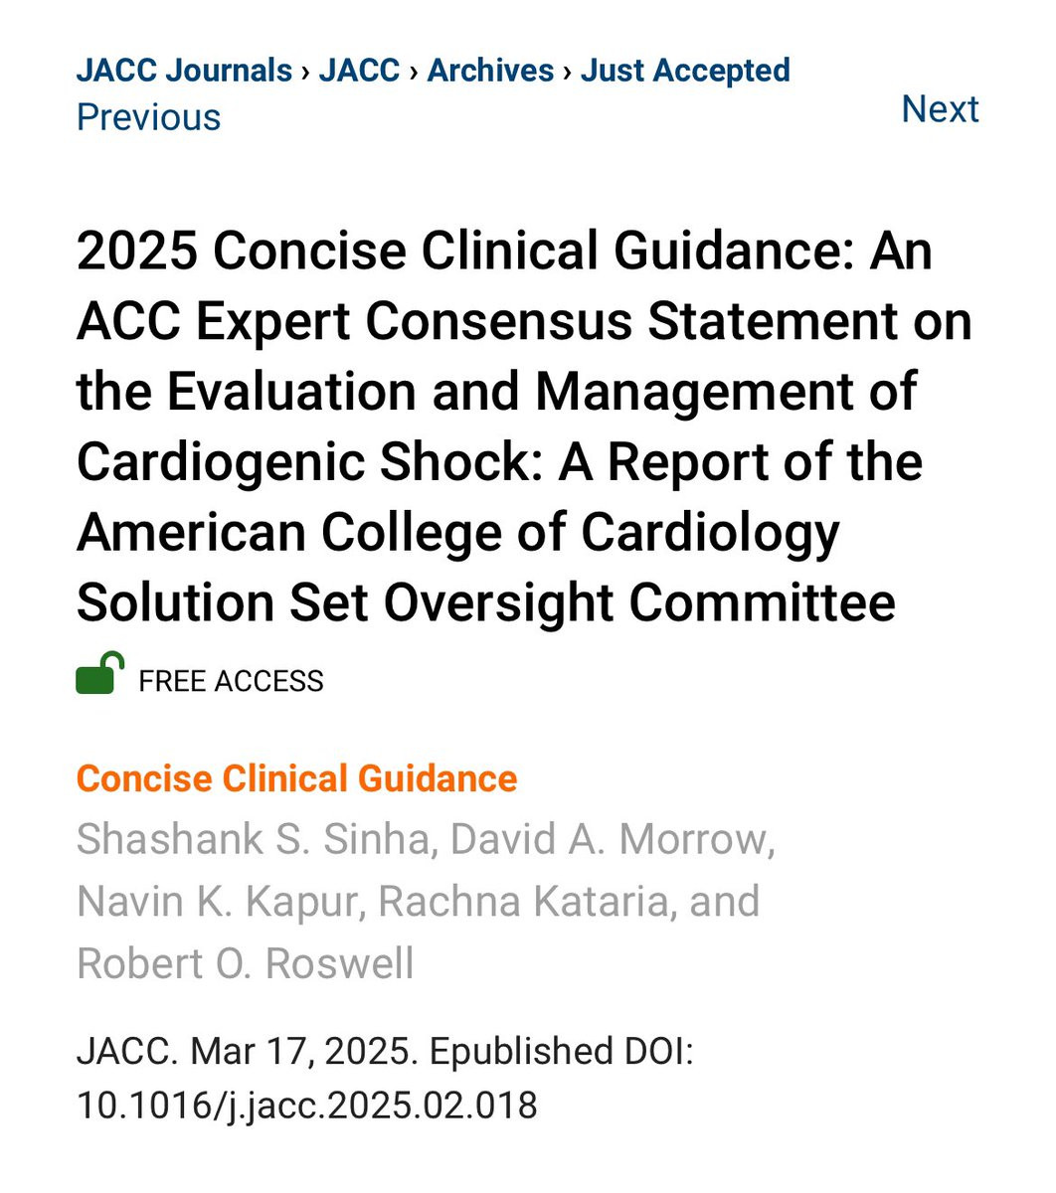Open the JACC Journals breadcrumb link

pos(184,71)
